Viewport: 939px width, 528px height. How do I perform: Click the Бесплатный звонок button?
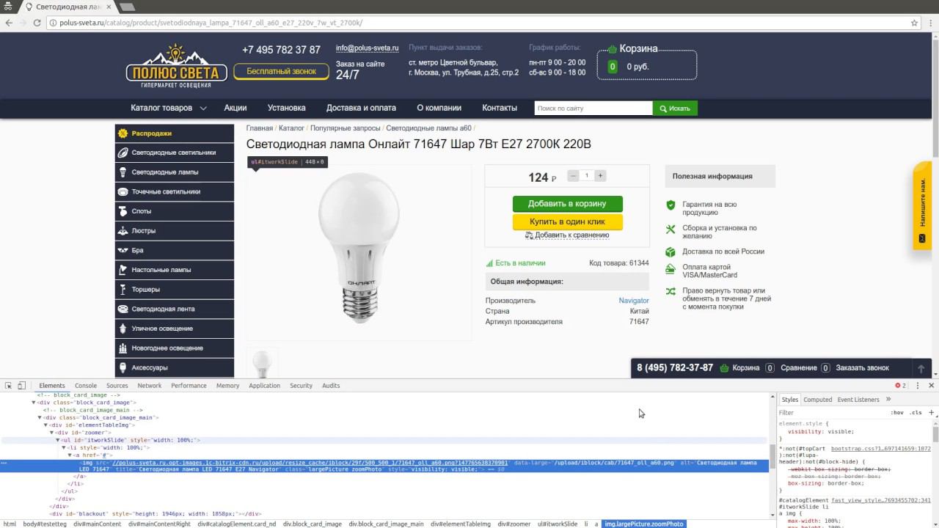(x=282, y=71)
